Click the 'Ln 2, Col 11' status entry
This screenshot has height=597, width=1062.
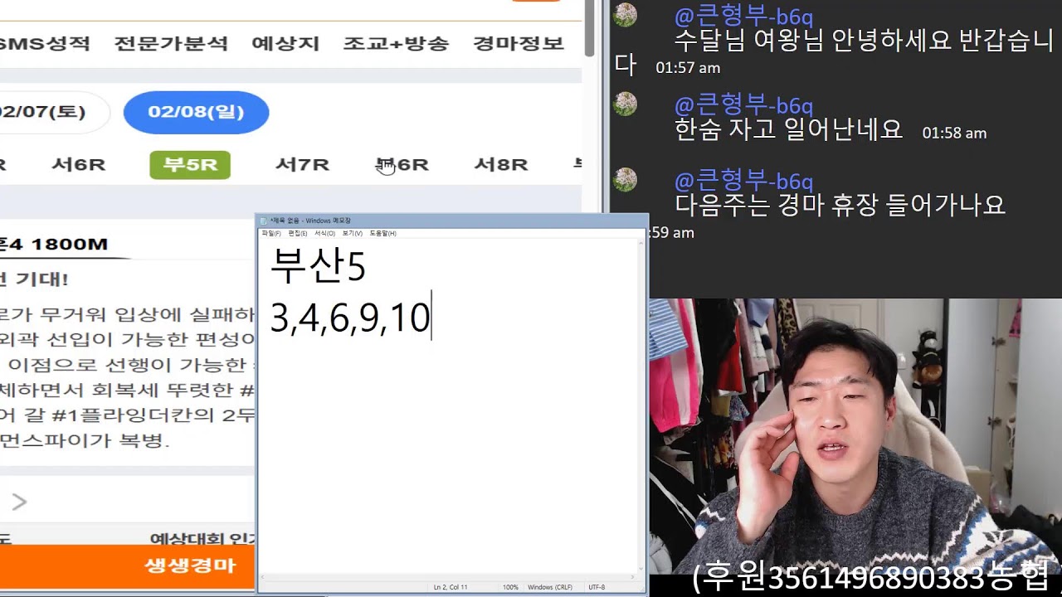(x=451, y=587)
